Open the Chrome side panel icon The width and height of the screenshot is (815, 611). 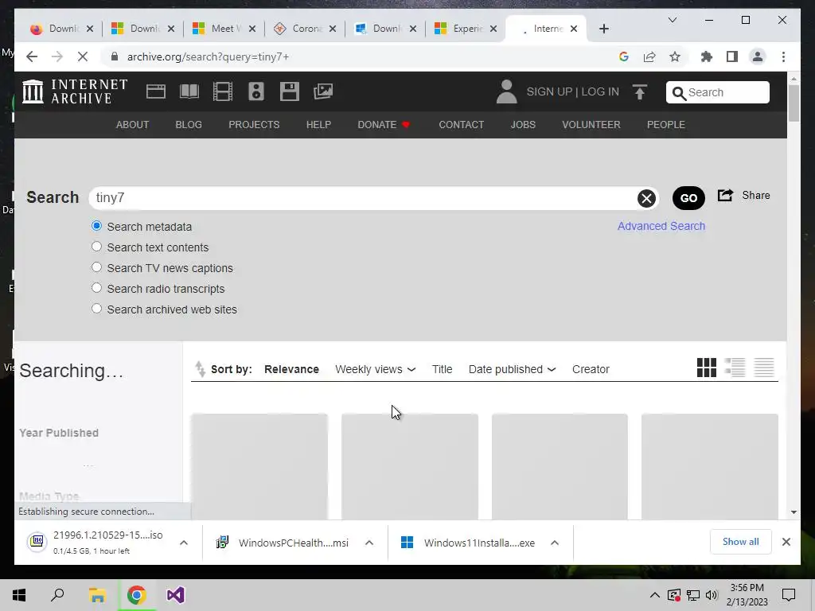[x=732, y=56]
